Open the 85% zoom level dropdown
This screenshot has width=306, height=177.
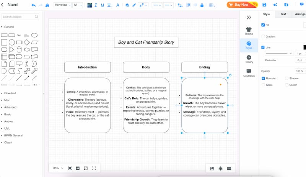point(58,168)
